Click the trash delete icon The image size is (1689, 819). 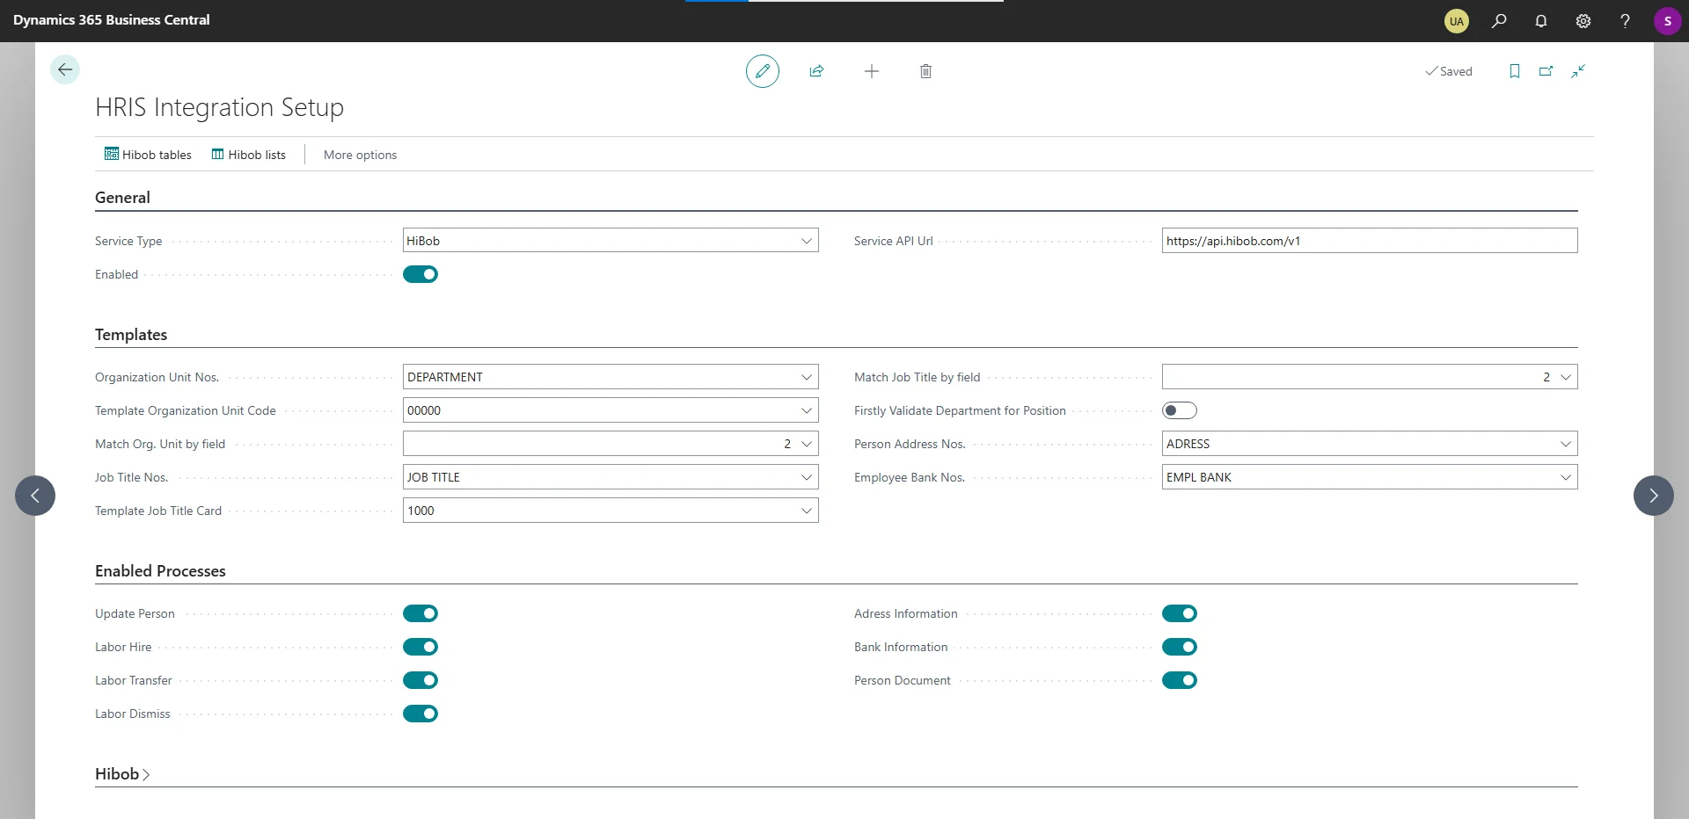[925, 71]
